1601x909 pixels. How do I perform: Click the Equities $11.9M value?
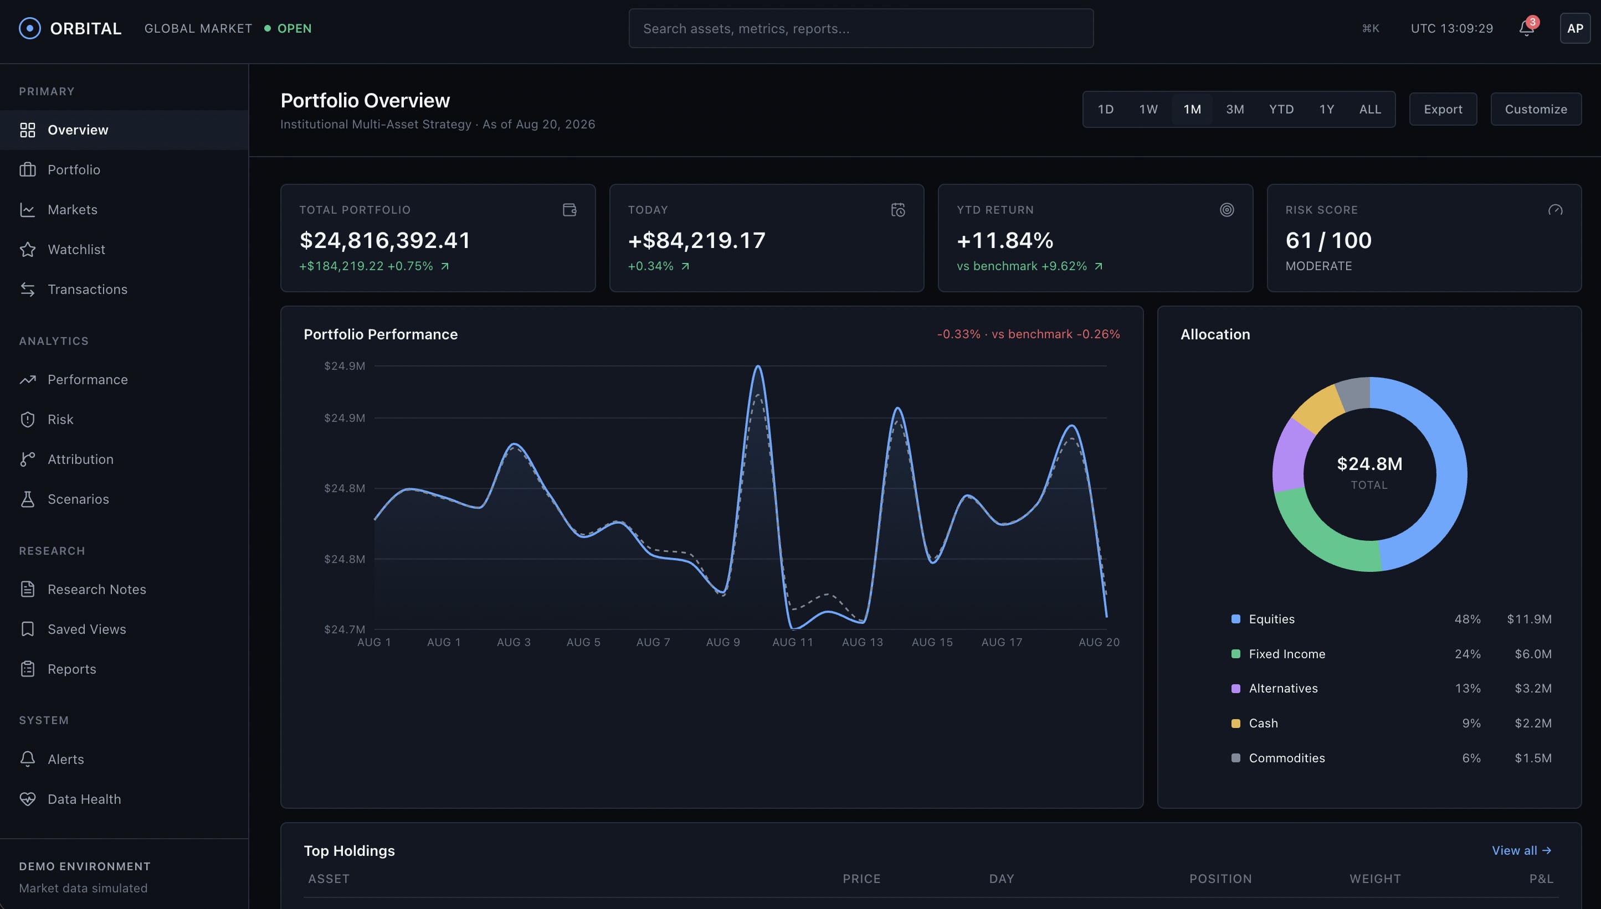[x=1529, y=619]
